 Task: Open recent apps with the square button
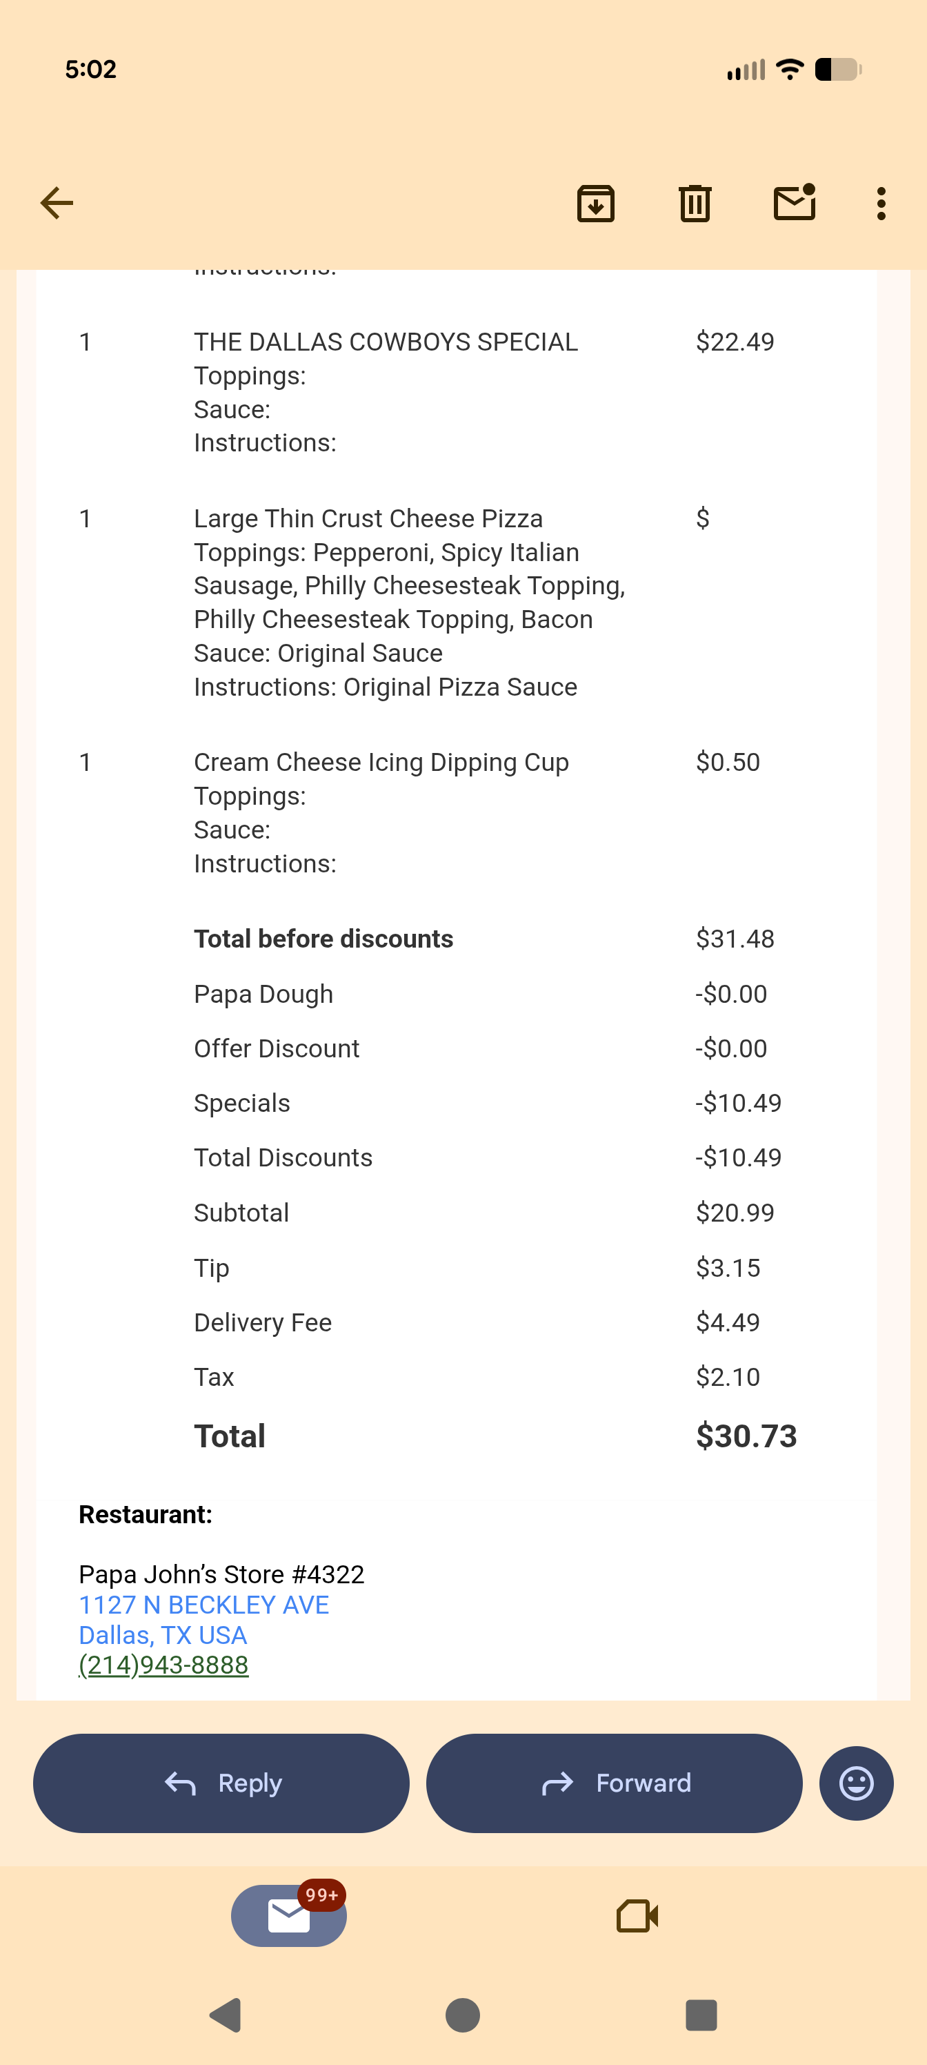[x=701, y=2015]
